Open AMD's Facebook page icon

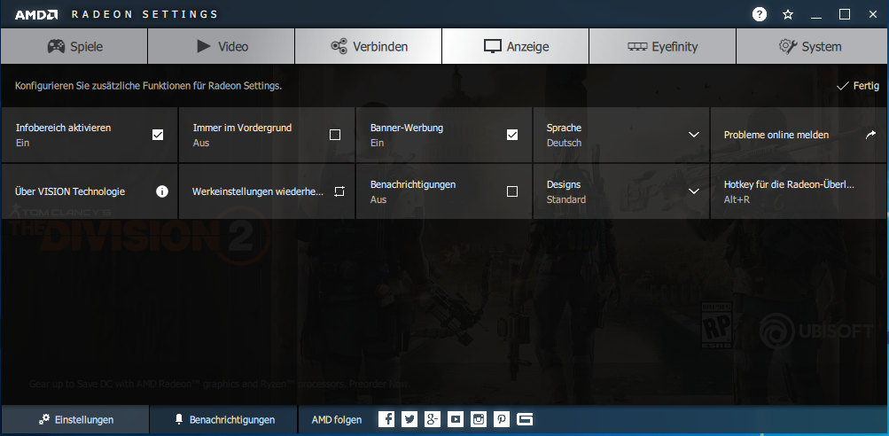point(386,419)
